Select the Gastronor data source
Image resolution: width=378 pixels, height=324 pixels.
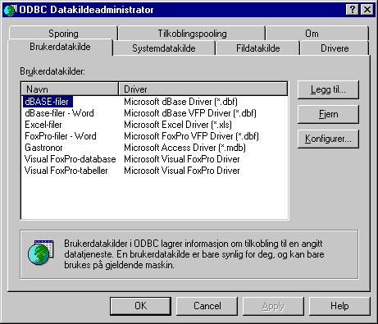coord(43,148)
